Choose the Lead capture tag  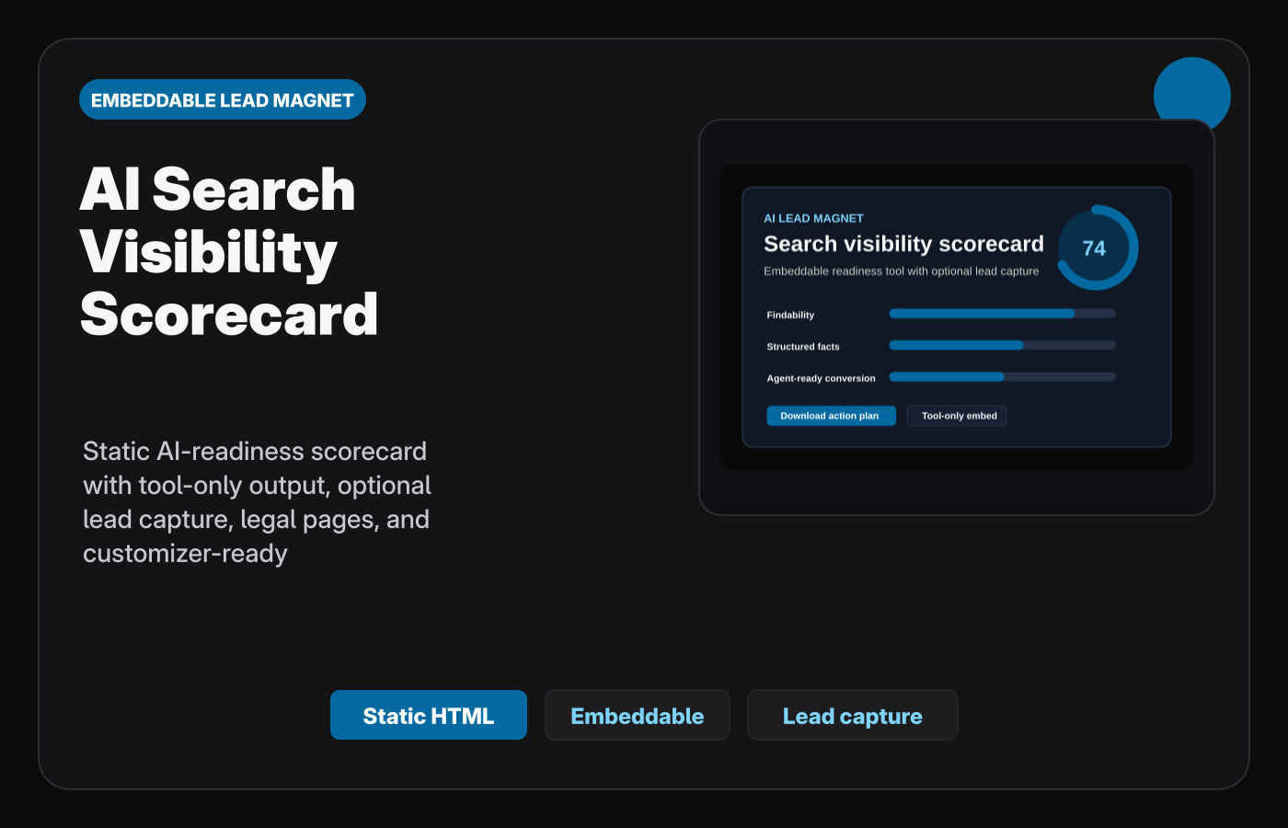(853, 715)
